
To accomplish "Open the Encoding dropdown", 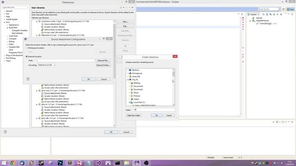I will tap(47, 65).
